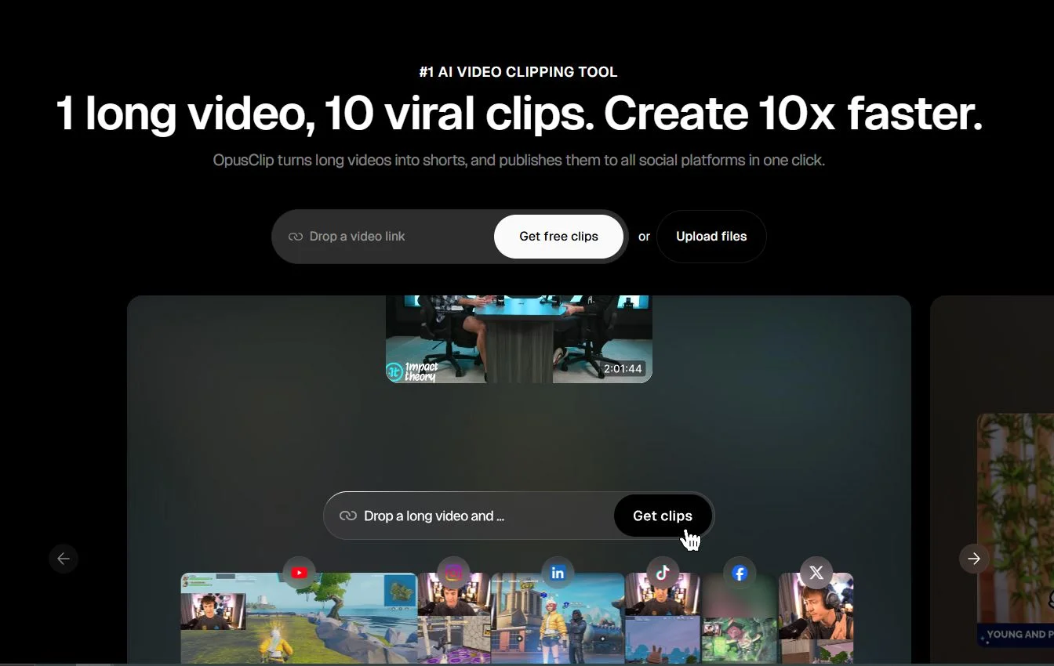The image size is (1054, 666).
Task: Select the clip thumbnail under LinkedIn icon
Action: [x=558, y=619]
